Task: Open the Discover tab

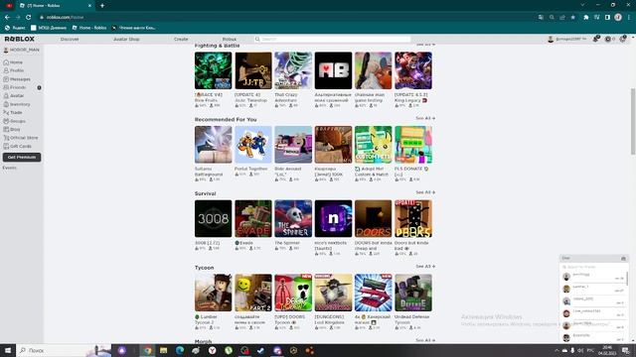Action: (x=70, y=40)
